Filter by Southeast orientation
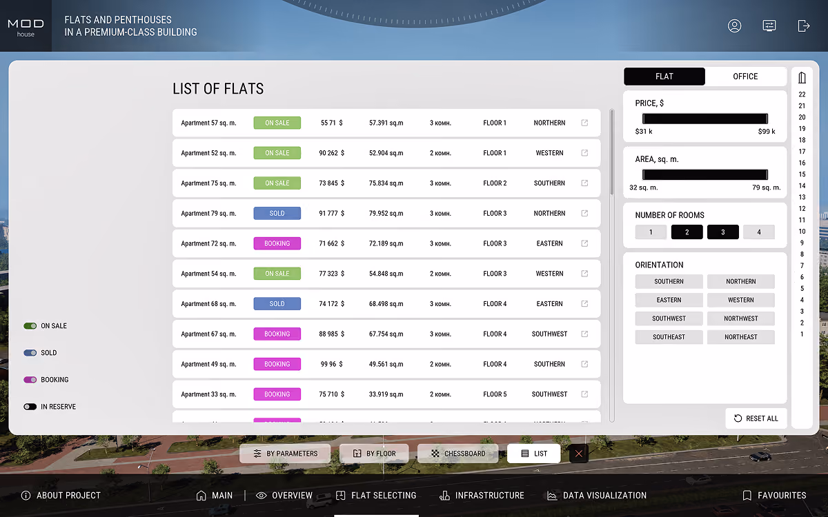This screenshot has width=828, height=517. [x=669, y=337]
